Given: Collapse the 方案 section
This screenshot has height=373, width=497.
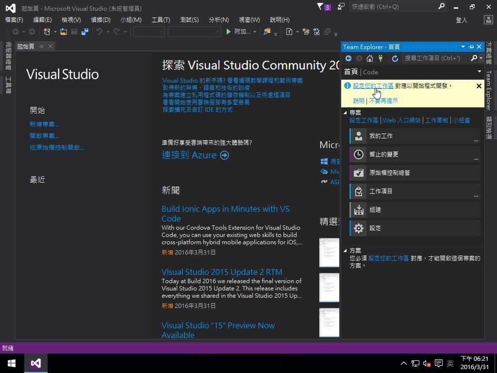Looking at the screenshot, I should point(345,250).
